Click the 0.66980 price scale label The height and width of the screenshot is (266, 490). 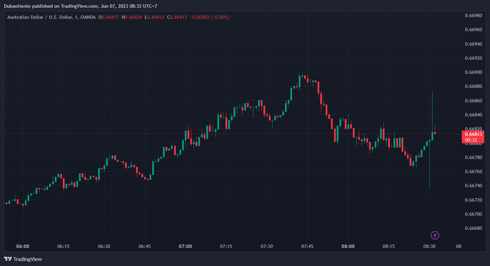click(473, 15)
